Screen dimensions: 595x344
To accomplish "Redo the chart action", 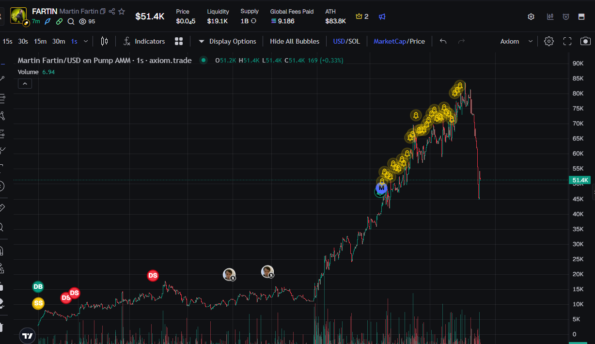I will (461, 41).
